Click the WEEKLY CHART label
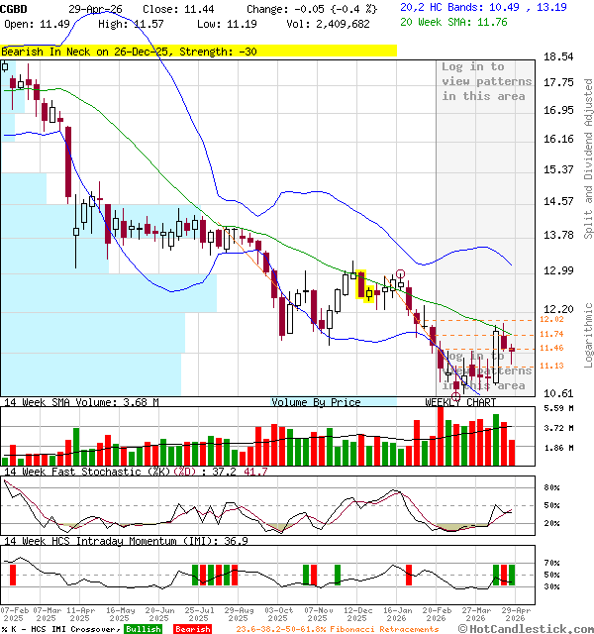The image size is (594, 634). tap(460, 402)
